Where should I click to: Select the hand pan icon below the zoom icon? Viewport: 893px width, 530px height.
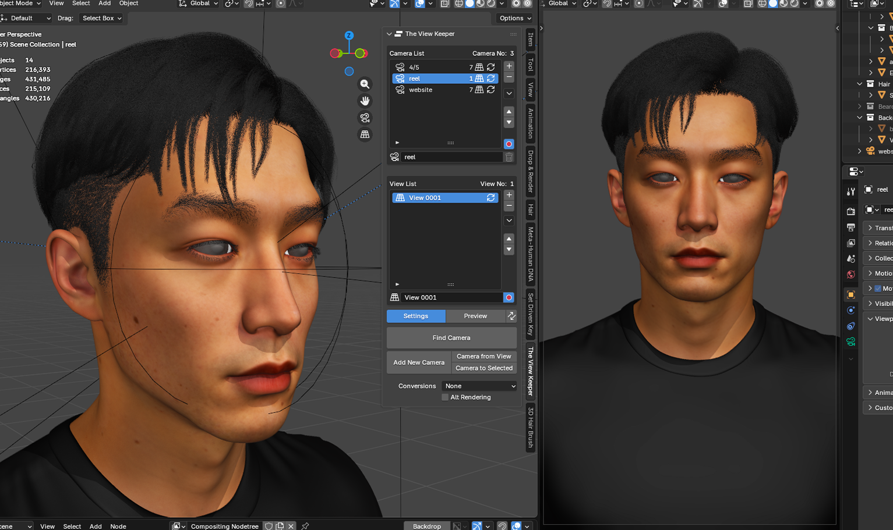(365, 101)
